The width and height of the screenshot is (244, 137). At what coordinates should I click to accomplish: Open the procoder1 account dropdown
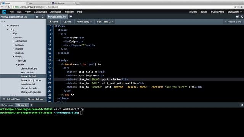pos(234,12)
